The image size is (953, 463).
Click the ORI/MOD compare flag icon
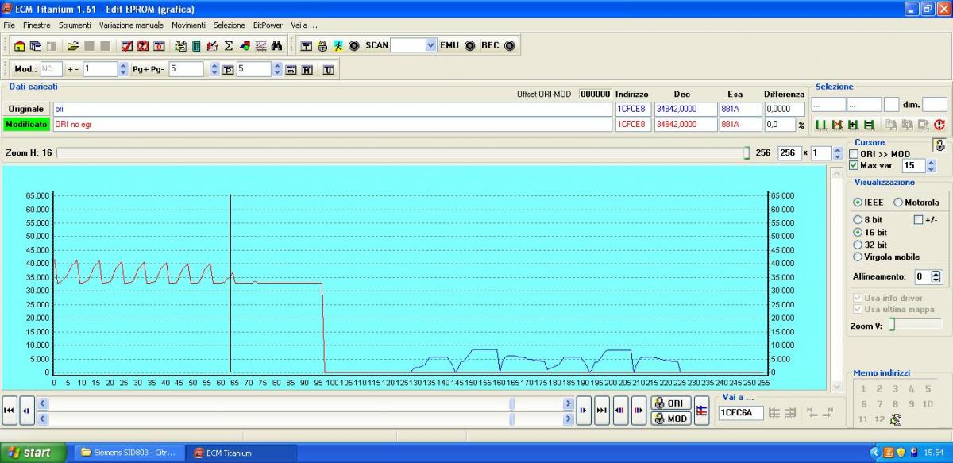(x=701, y=411)
